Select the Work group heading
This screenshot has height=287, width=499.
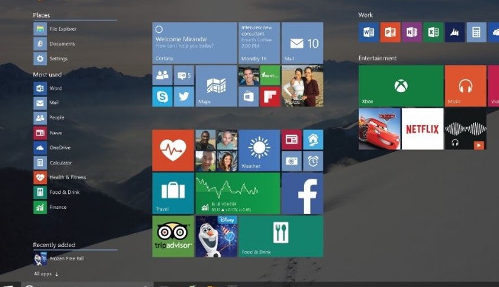pos(365,15)
